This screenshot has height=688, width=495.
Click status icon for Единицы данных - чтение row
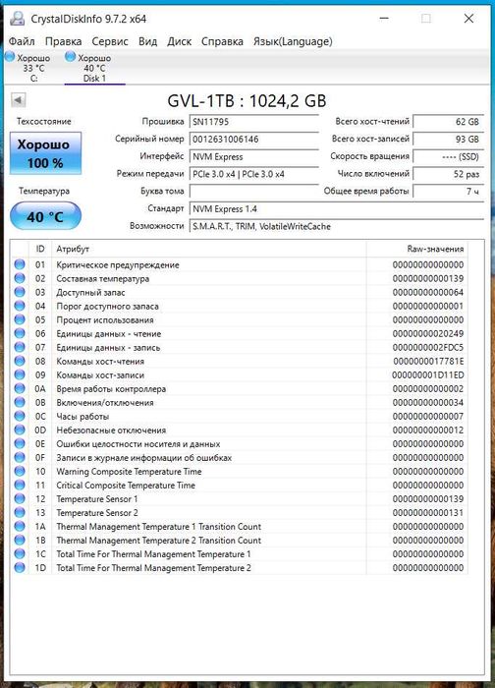[x=20, y=333]
